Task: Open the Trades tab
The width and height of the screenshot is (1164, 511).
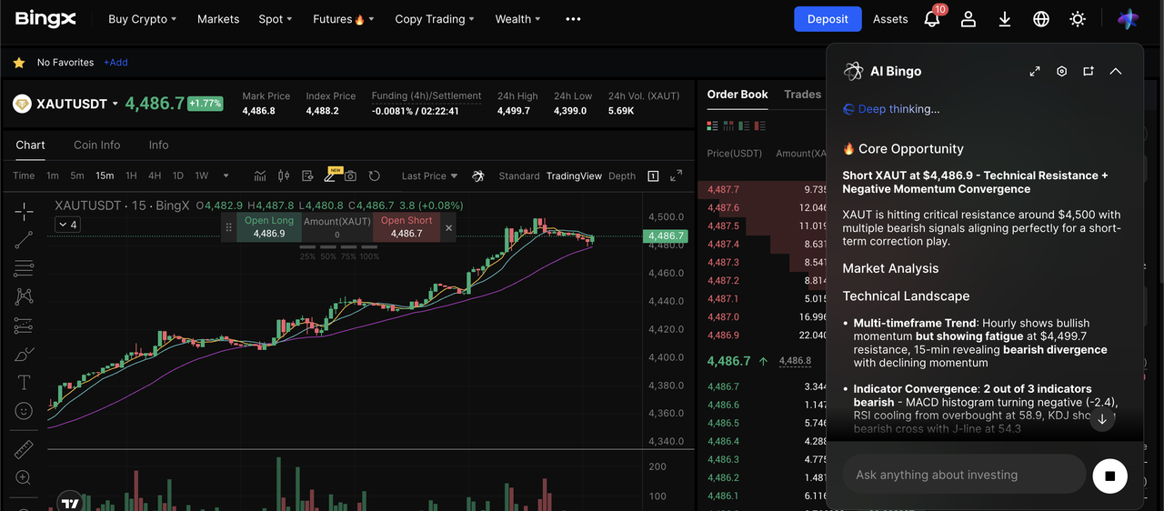Action: pyautogui.click(x=802, y=95)
